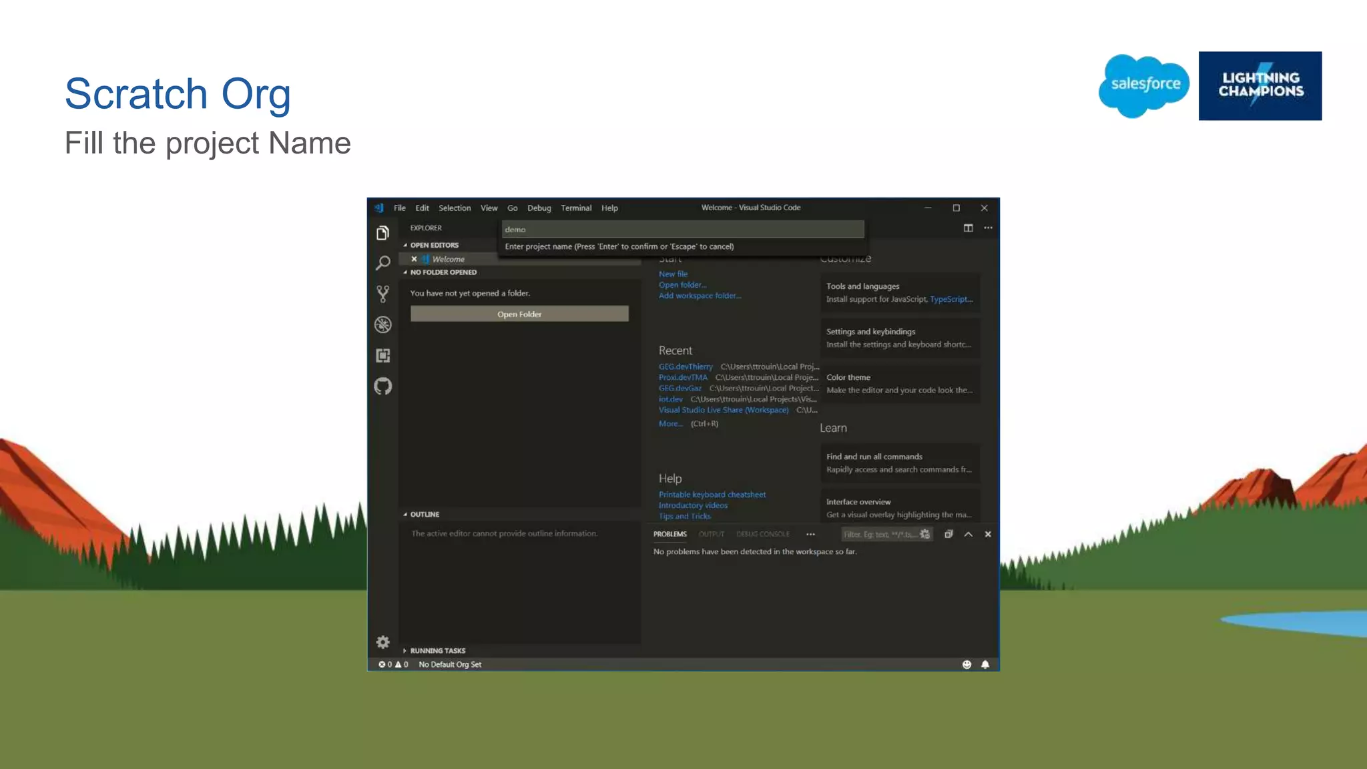The image size is (1367, 769).
Task: Click the Open folder... link
Action: [x=682, y=285]
